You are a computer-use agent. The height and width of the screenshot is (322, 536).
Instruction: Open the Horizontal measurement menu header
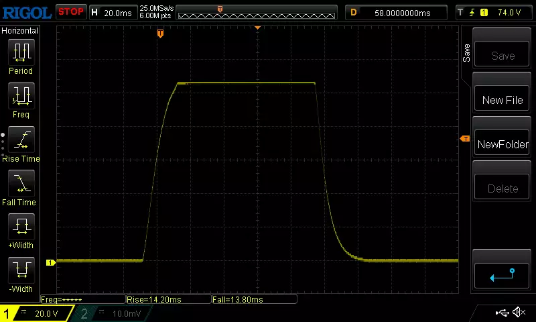pyautogui.click(x=20, y=31)
